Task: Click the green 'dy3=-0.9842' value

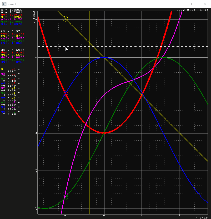Action: [13, 60]
